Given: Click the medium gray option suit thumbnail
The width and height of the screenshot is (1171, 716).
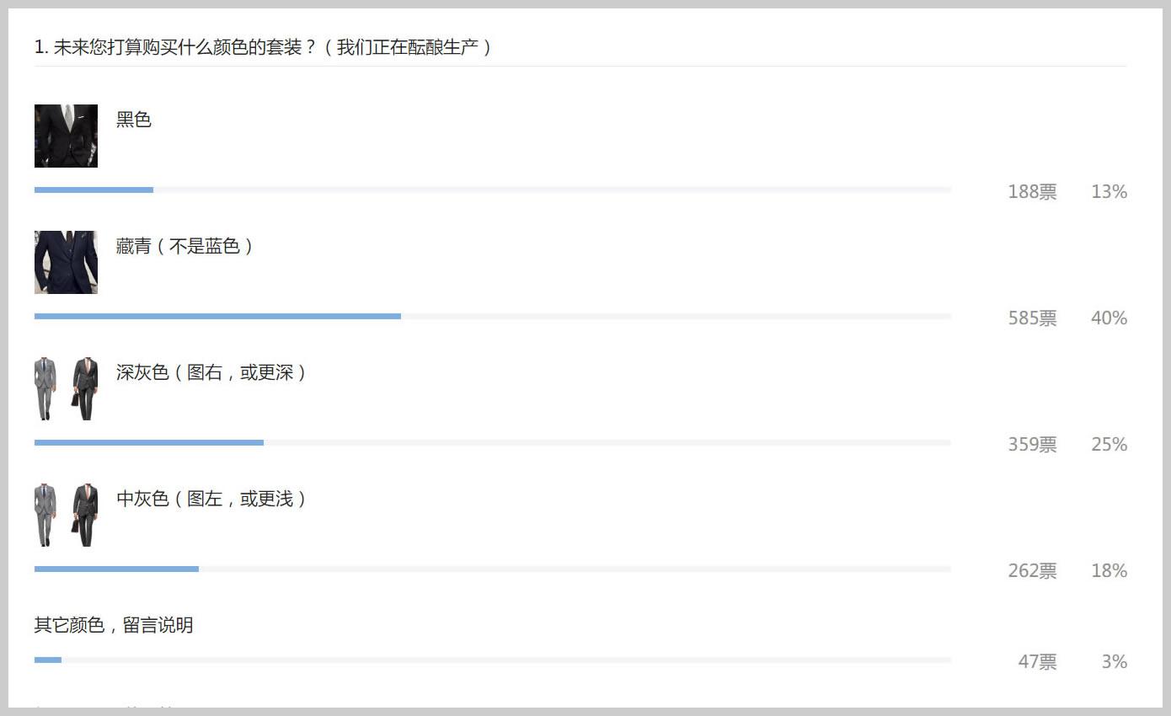Looking at the screenshot, I should pos(66,515).
